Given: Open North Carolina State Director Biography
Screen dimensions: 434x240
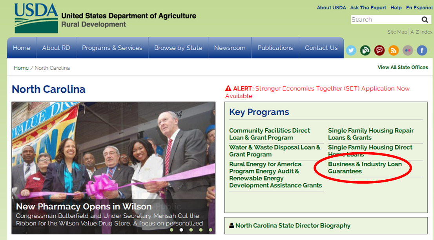Looking at the screenshot, I should click(x=293, y=226).
